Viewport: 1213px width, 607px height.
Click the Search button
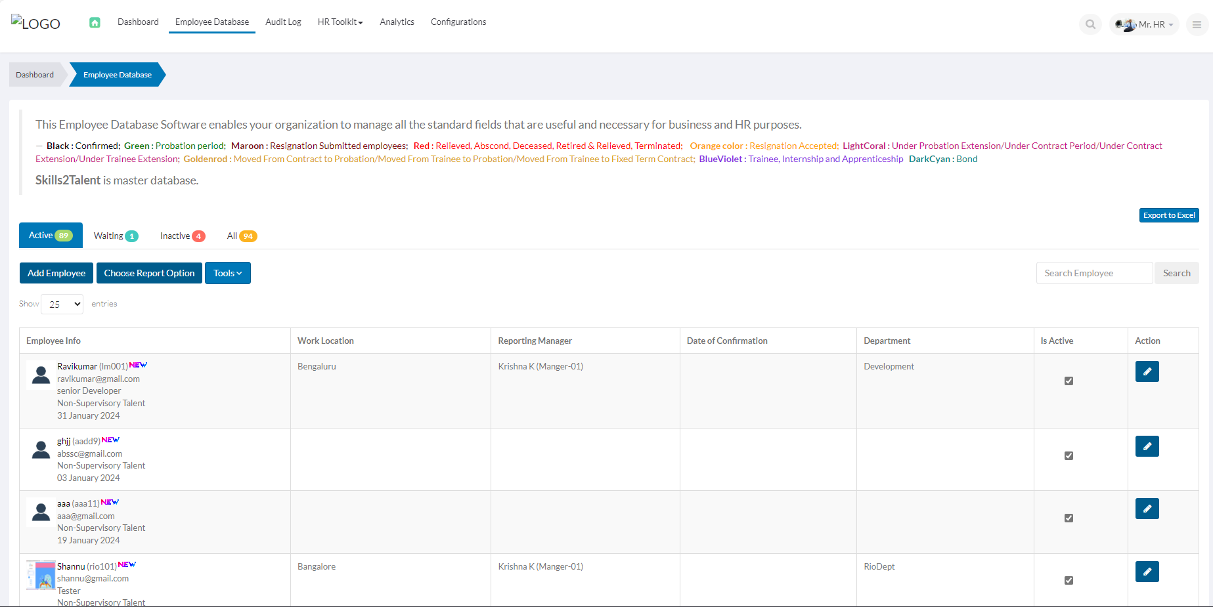click(1176, 273)
